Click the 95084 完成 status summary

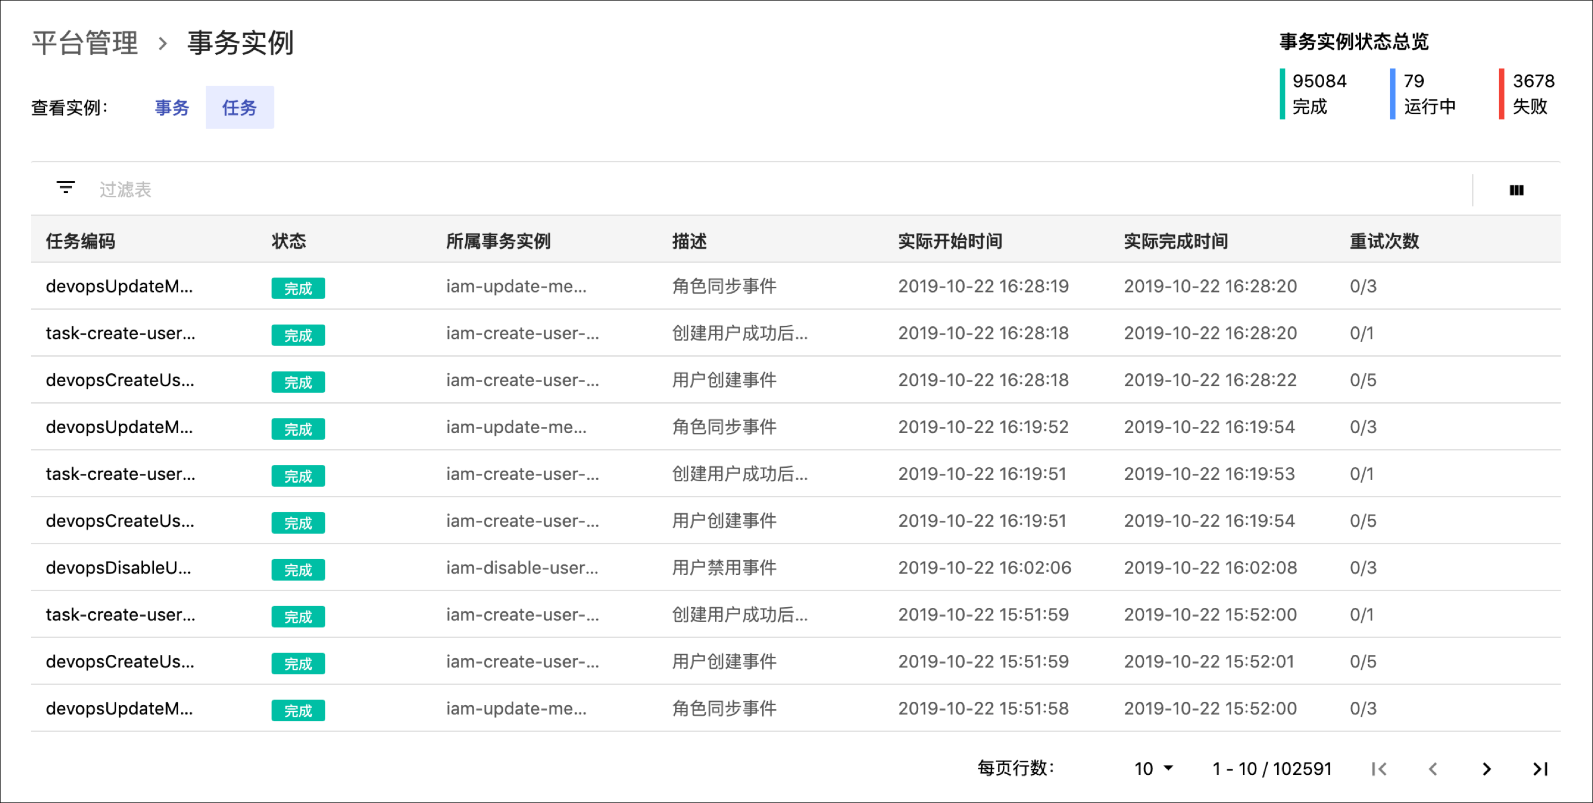[x=1315, y=93]
